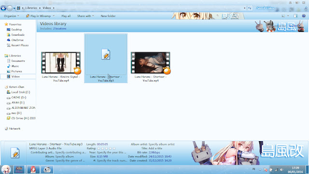Image resolution: width=309 pixels, height=174 pixels.
Task: Open the first pinned taskbar app
Action: point(19,170)
